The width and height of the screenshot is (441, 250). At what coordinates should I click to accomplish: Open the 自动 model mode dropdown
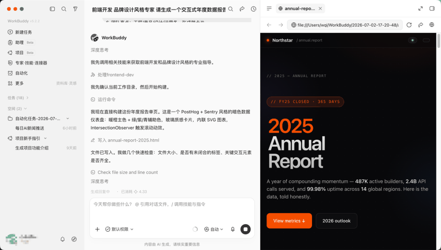(214, 229)
